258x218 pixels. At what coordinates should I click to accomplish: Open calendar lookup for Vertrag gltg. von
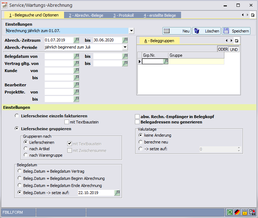tap(76, 63)
